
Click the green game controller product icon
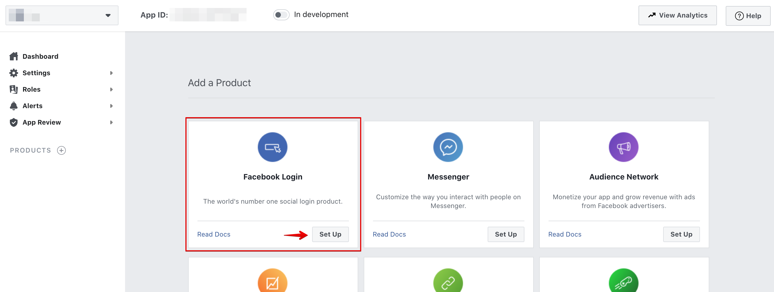623,281
